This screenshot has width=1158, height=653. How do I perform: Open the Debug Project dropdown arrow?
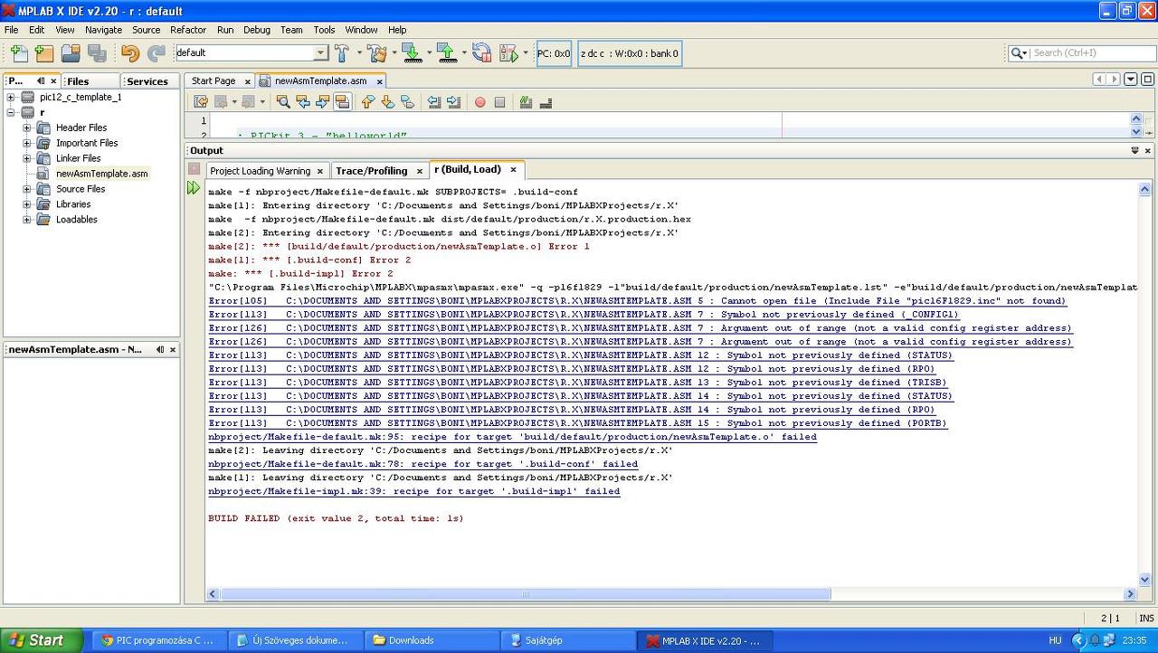coord(526,53)
